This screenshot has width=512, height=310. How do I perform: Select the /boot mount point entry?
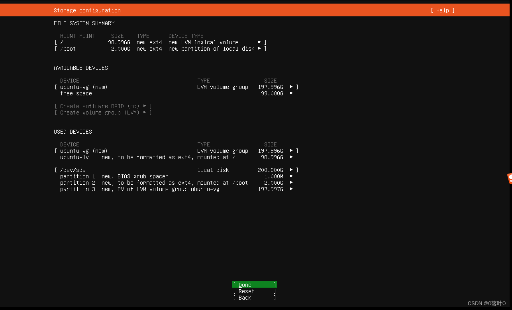pyautogui.click(x=160, y=49)
